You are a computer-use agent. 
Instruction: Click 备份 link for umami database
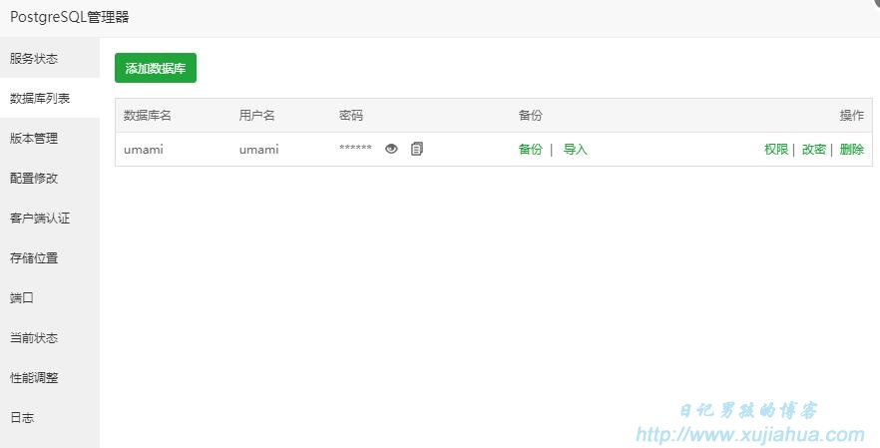tap(531, 150)
